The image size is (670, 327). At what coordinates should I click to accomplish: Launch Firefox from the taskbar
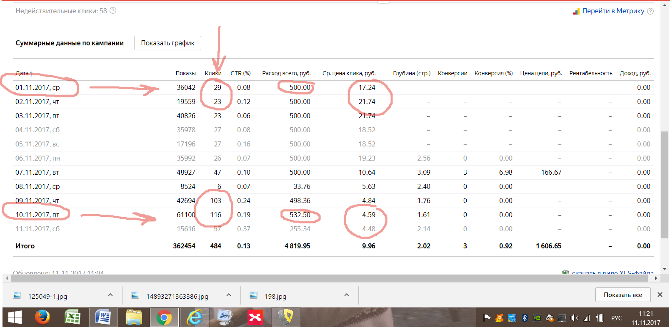42,318
